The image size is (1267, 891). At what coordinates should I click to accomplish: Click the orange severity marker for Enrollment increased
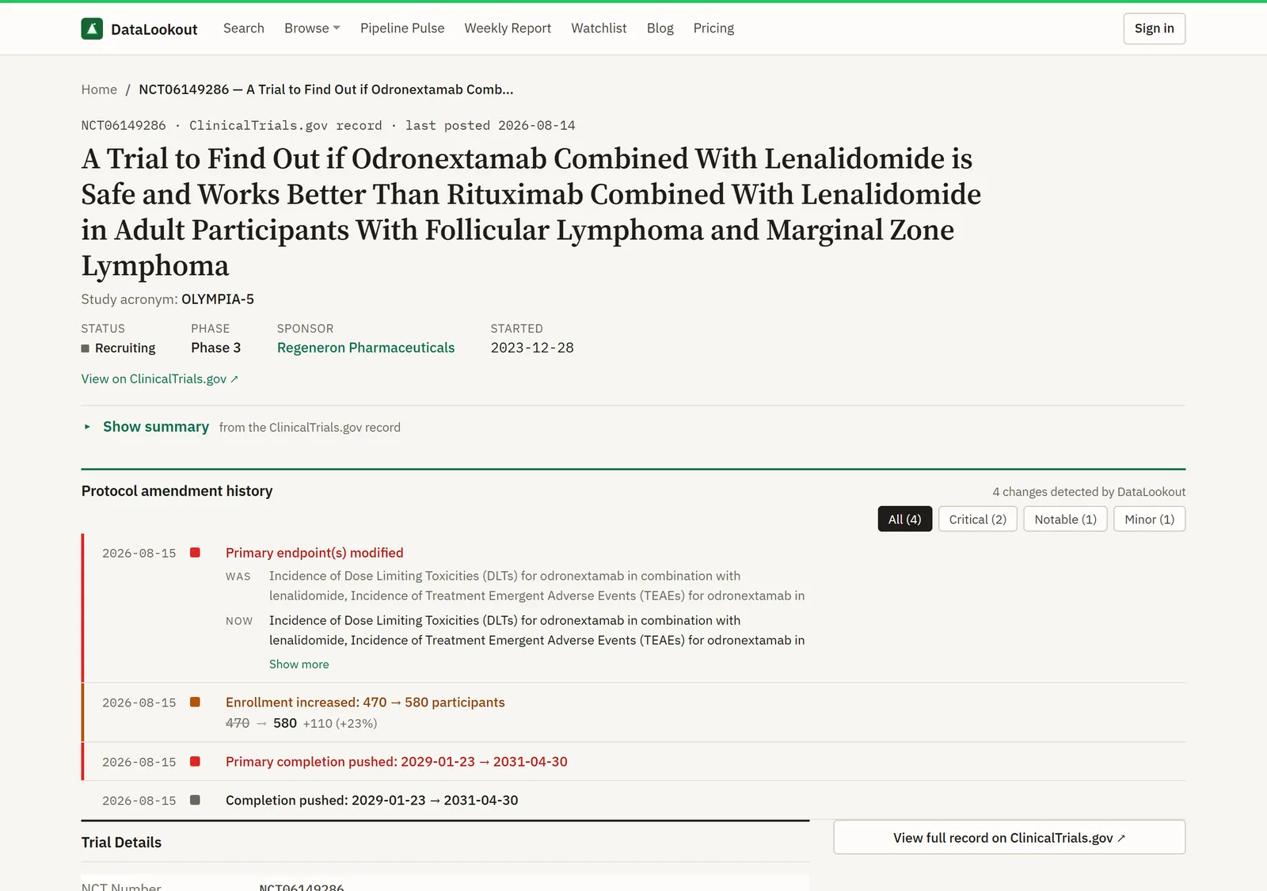click(x=195, y=703)
